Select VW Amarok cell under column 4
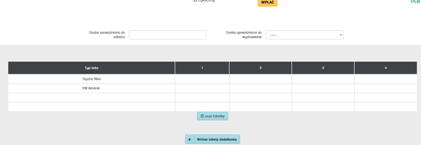The width and height of the screenshot is (421, 145). pyautogui.click(x=385, y=88)
